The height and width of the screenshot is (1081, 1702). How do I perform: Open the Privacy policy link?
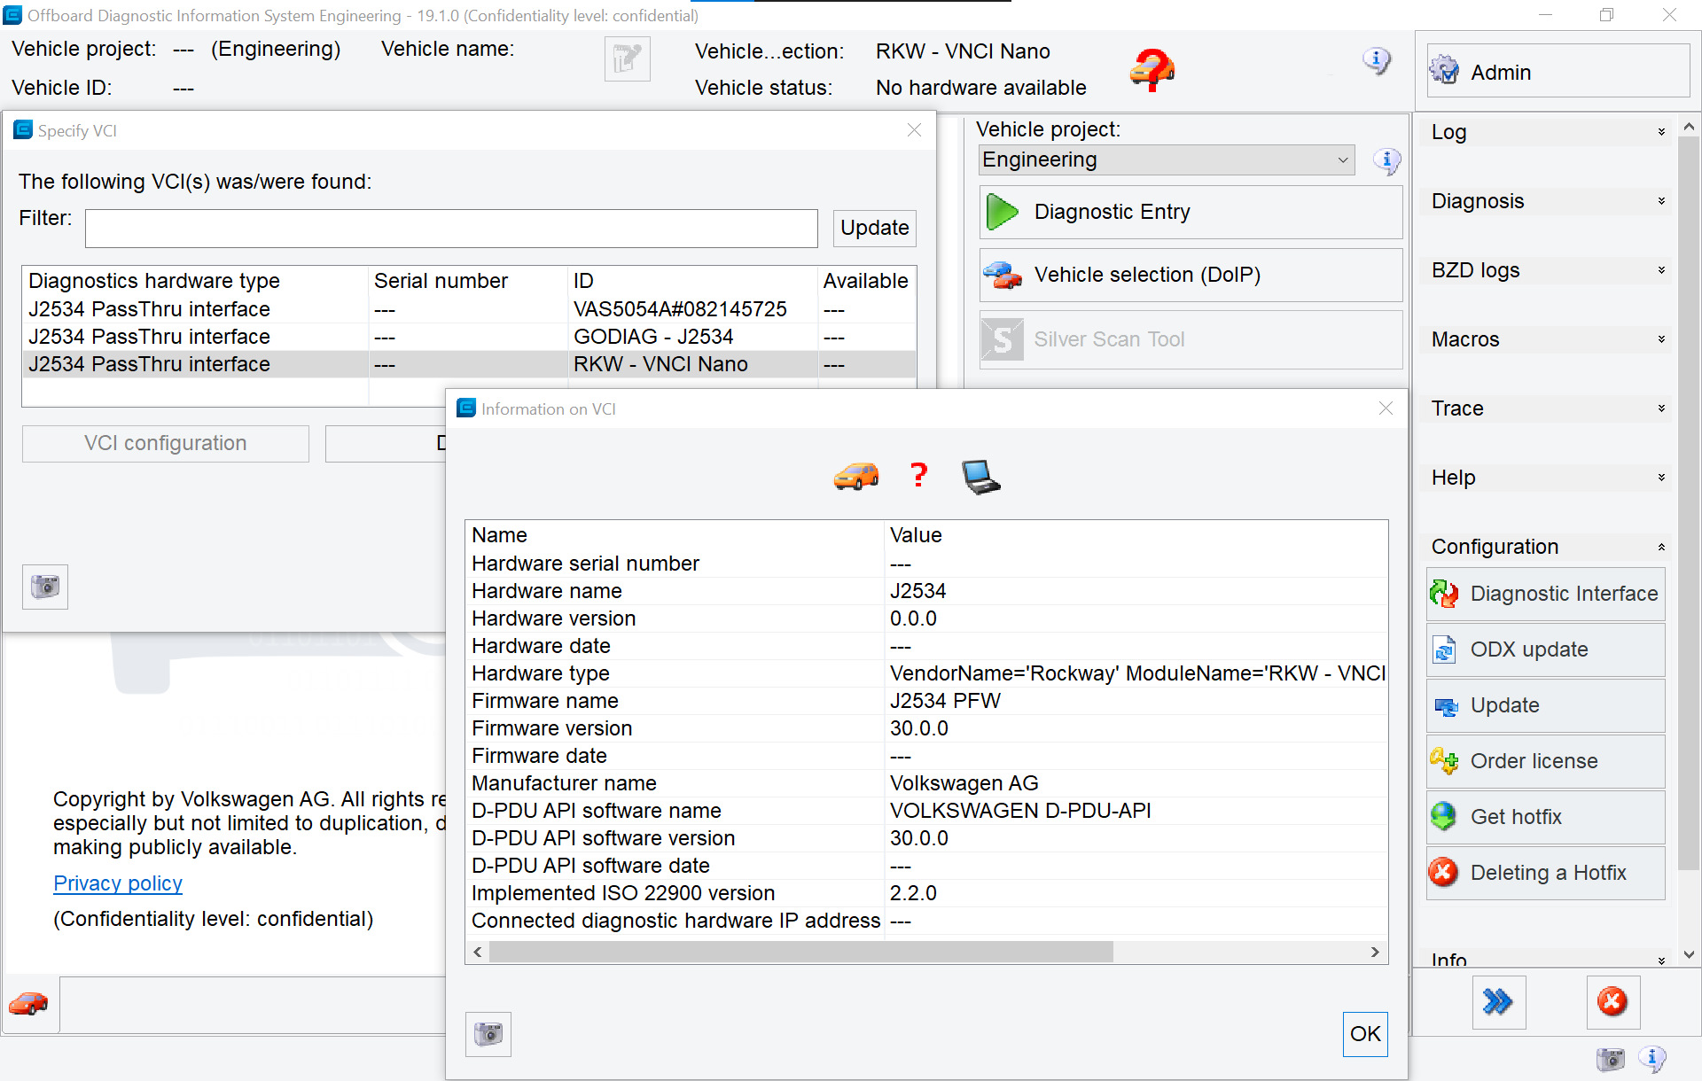pyautogui.click(x=118, y=883)
